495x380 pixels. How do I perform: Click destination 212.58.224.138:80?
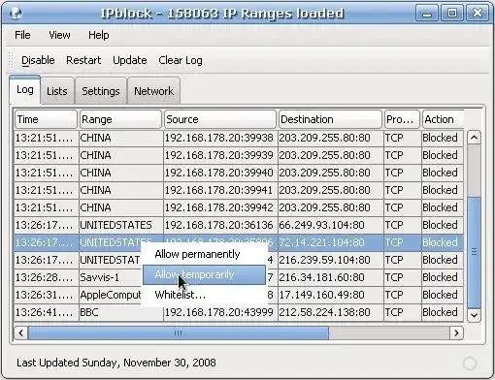[331, 312]
